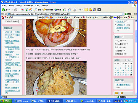This screenshot has width=138, height=103.
Task: Open Yahoo toolbar Mail (信箱) button
Action: tap(58, 17)
